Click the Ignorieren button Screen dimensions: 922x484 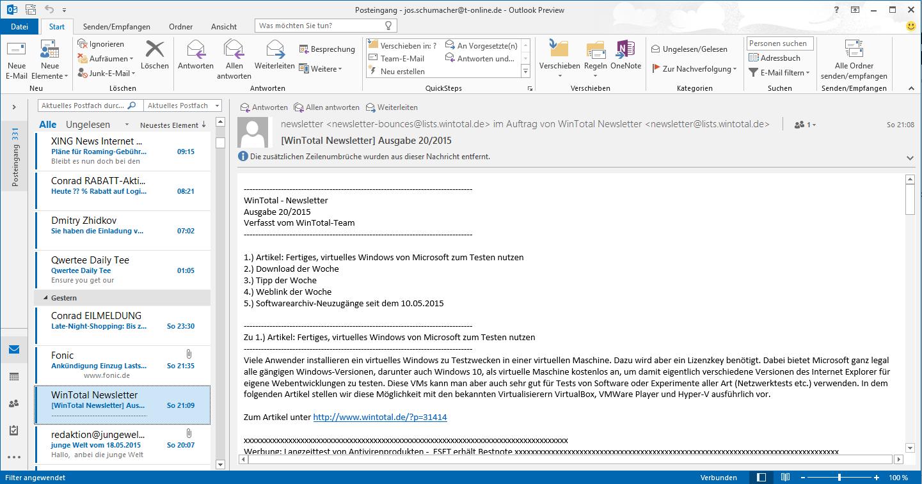(101, 44)
